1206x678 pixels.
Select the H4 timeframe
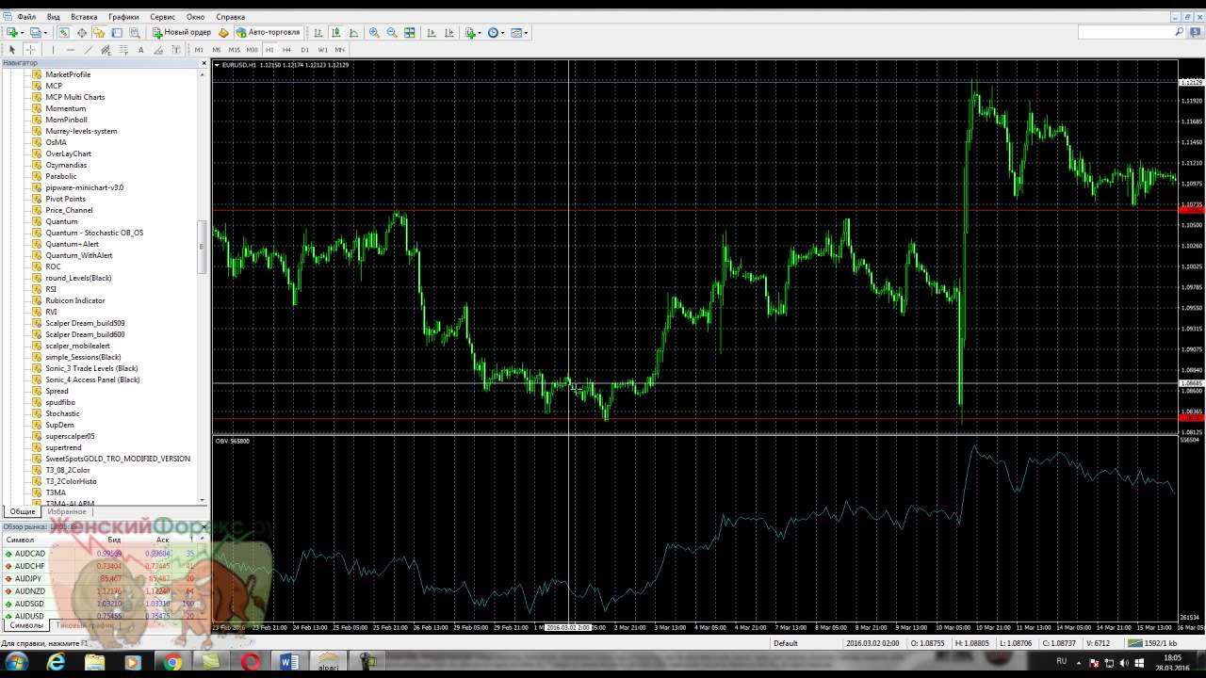[x=286, y=49]
